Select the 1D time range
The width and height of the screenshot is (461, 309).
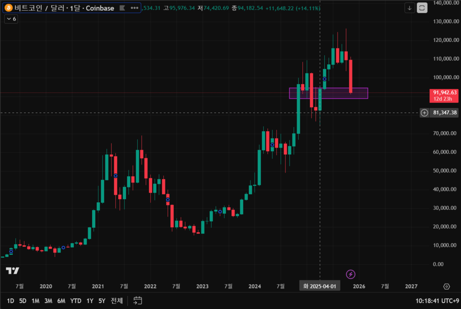(10, 301)
